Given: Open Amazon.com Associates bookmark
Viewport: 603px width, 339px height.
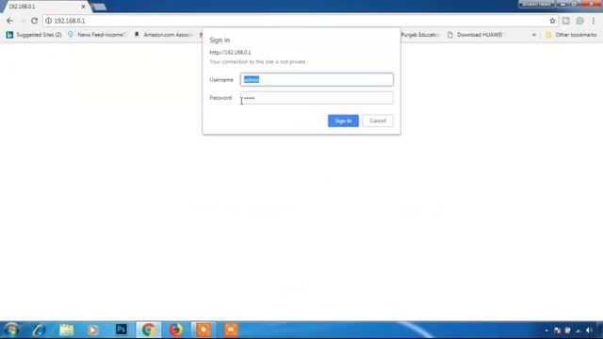Looking at the screenshot, I should [164, 35].
